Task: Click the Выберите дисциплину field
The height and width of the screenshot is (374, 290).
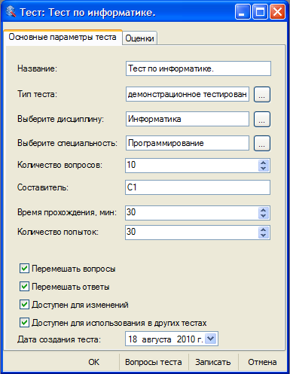Action: click(x=188, y=119)
